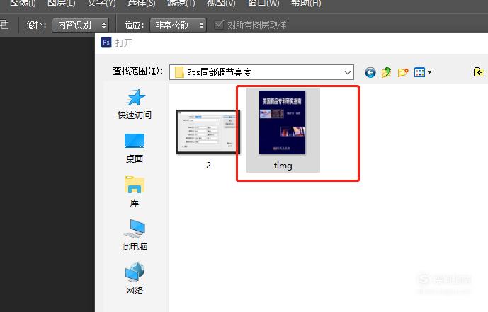488x312 pixels.
Task: Expand the 修补 内容识别 dropdown
Action: [x=80, y=25]
